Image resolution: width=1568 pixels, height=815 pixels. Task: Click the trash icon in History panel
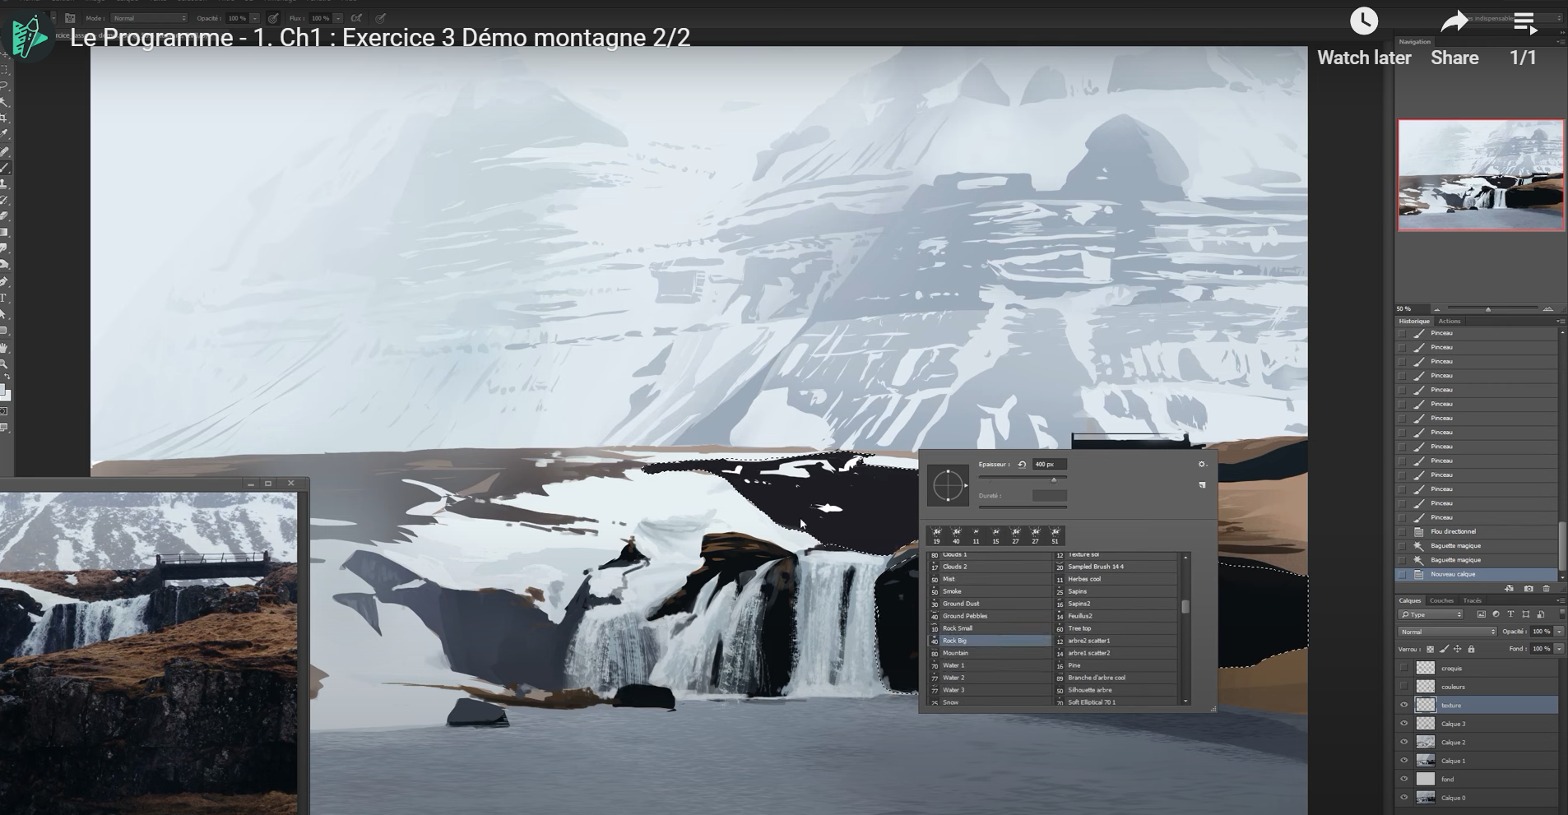[1546, 589]
